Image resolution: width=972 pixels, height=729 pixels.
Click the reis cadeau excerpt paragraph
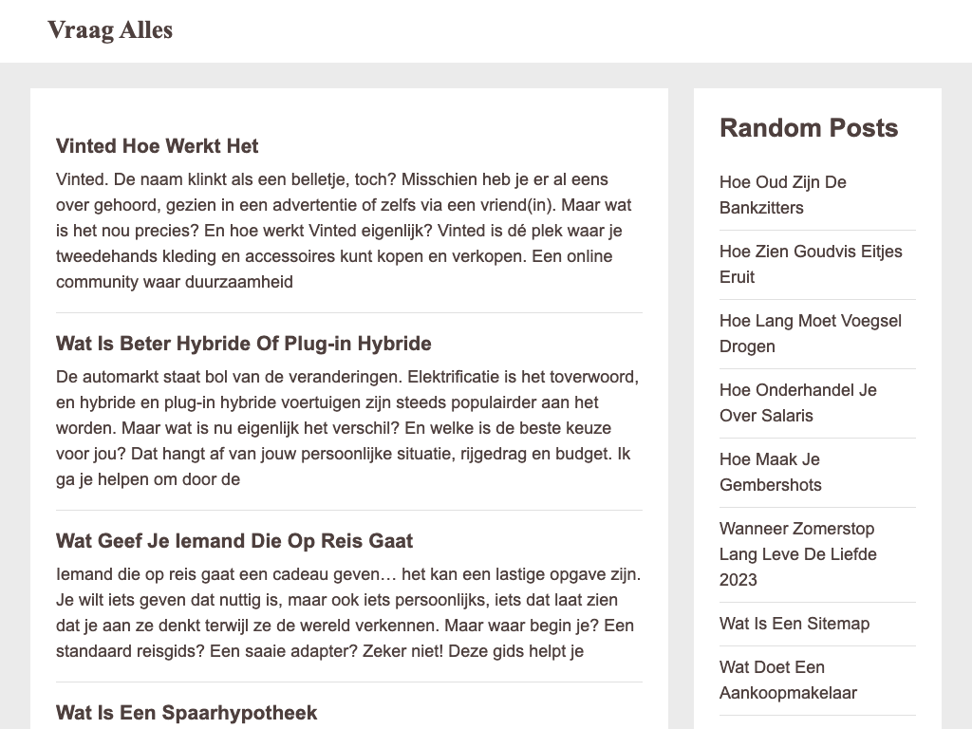tap(348, 613)
